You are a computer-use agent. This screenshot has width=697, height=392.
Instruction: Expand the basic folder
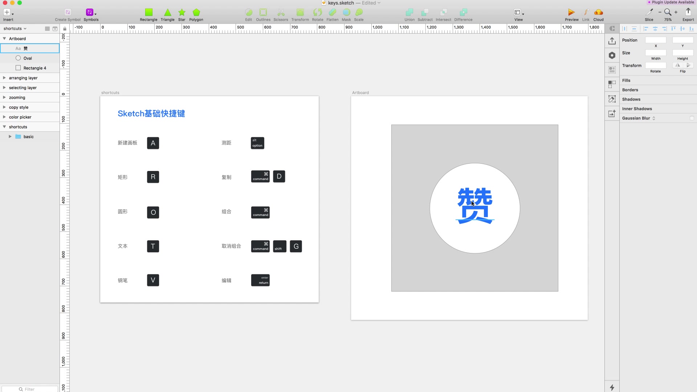(10, 137)
